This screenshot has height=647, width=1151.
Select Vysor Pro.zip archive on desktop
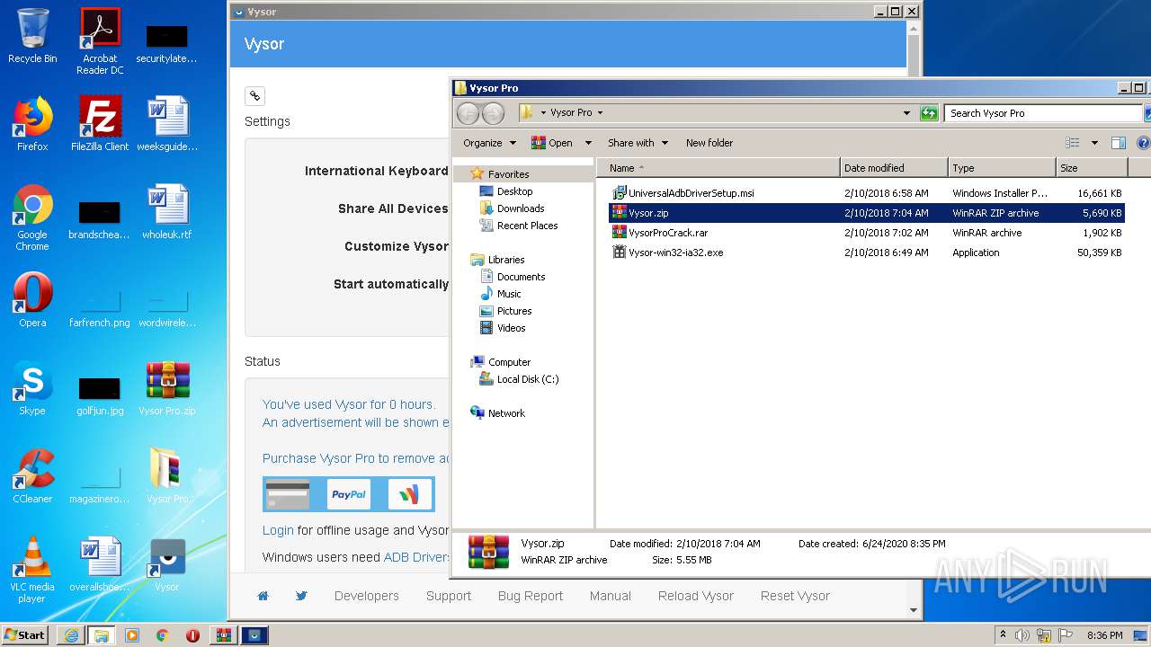167,388
